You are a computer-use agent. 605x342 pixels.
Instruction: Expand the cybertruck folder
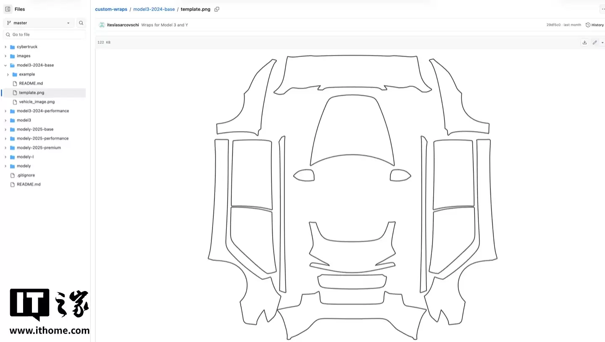(5, 47)
